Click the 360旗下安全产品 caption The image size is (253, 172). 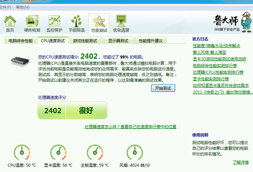click(227, 29)
